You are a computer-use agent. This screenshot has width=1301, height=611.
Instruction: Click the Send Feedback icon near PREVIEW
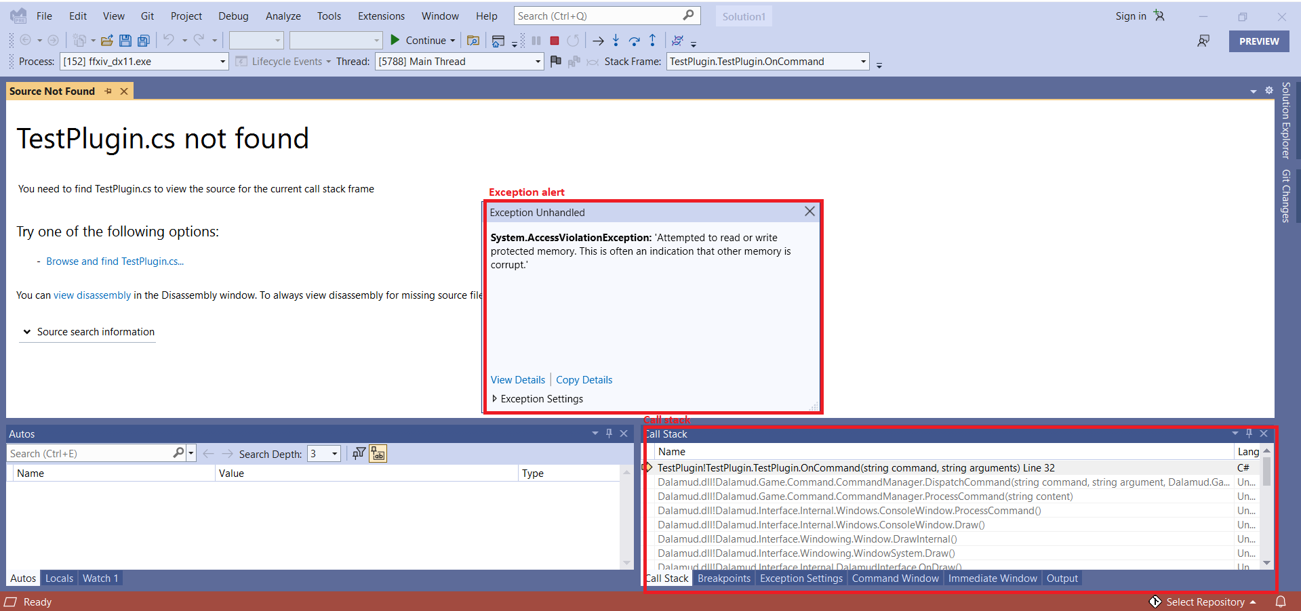click(x=1203, y=41)
